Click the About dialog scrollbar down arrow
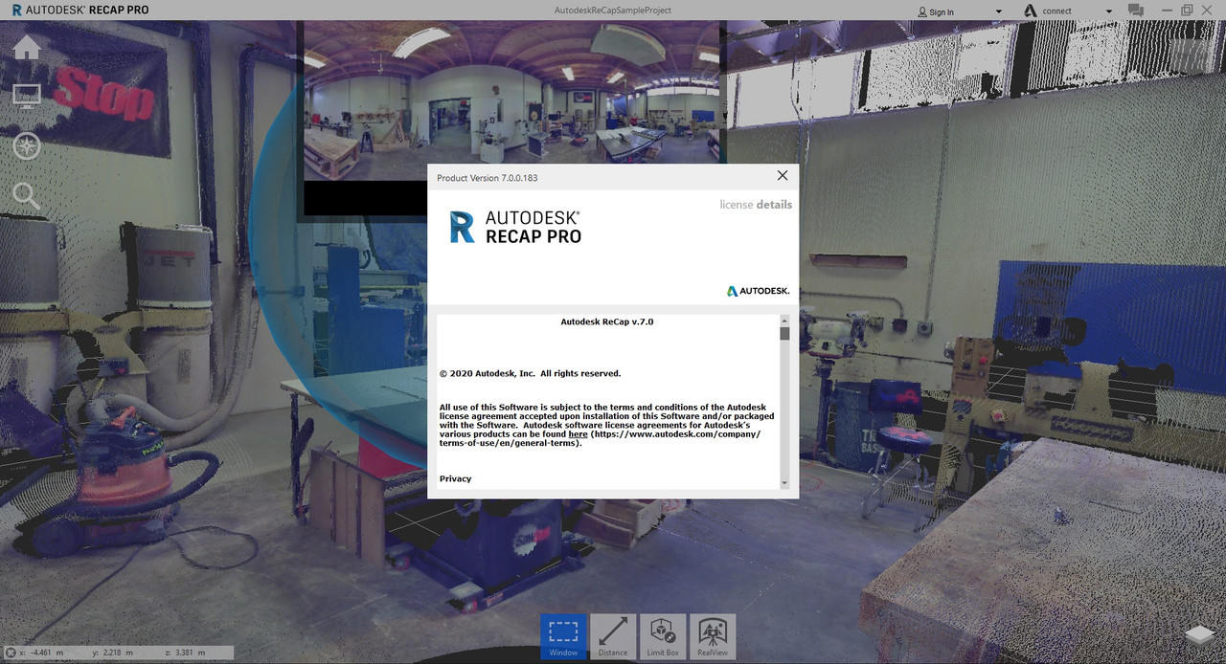The height and width of the screenshot is (664, 1226). pos(784,483)
